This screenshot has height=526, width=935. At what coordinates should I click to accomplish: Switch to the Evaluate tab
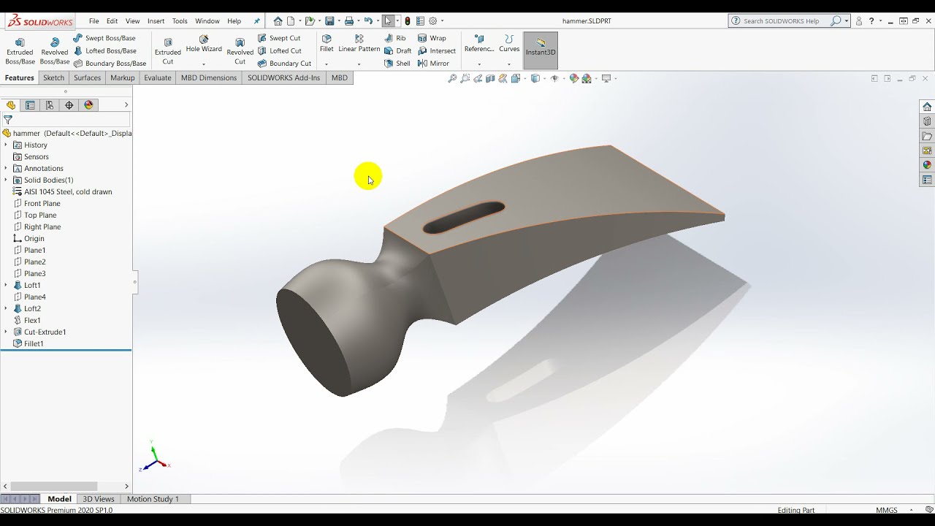pos(157,77)
